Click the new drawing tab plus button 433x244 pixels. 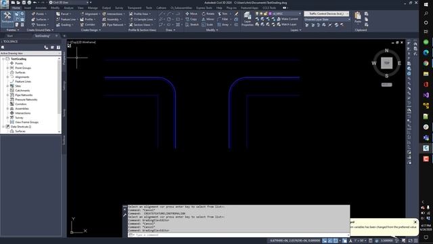point(64,36)
